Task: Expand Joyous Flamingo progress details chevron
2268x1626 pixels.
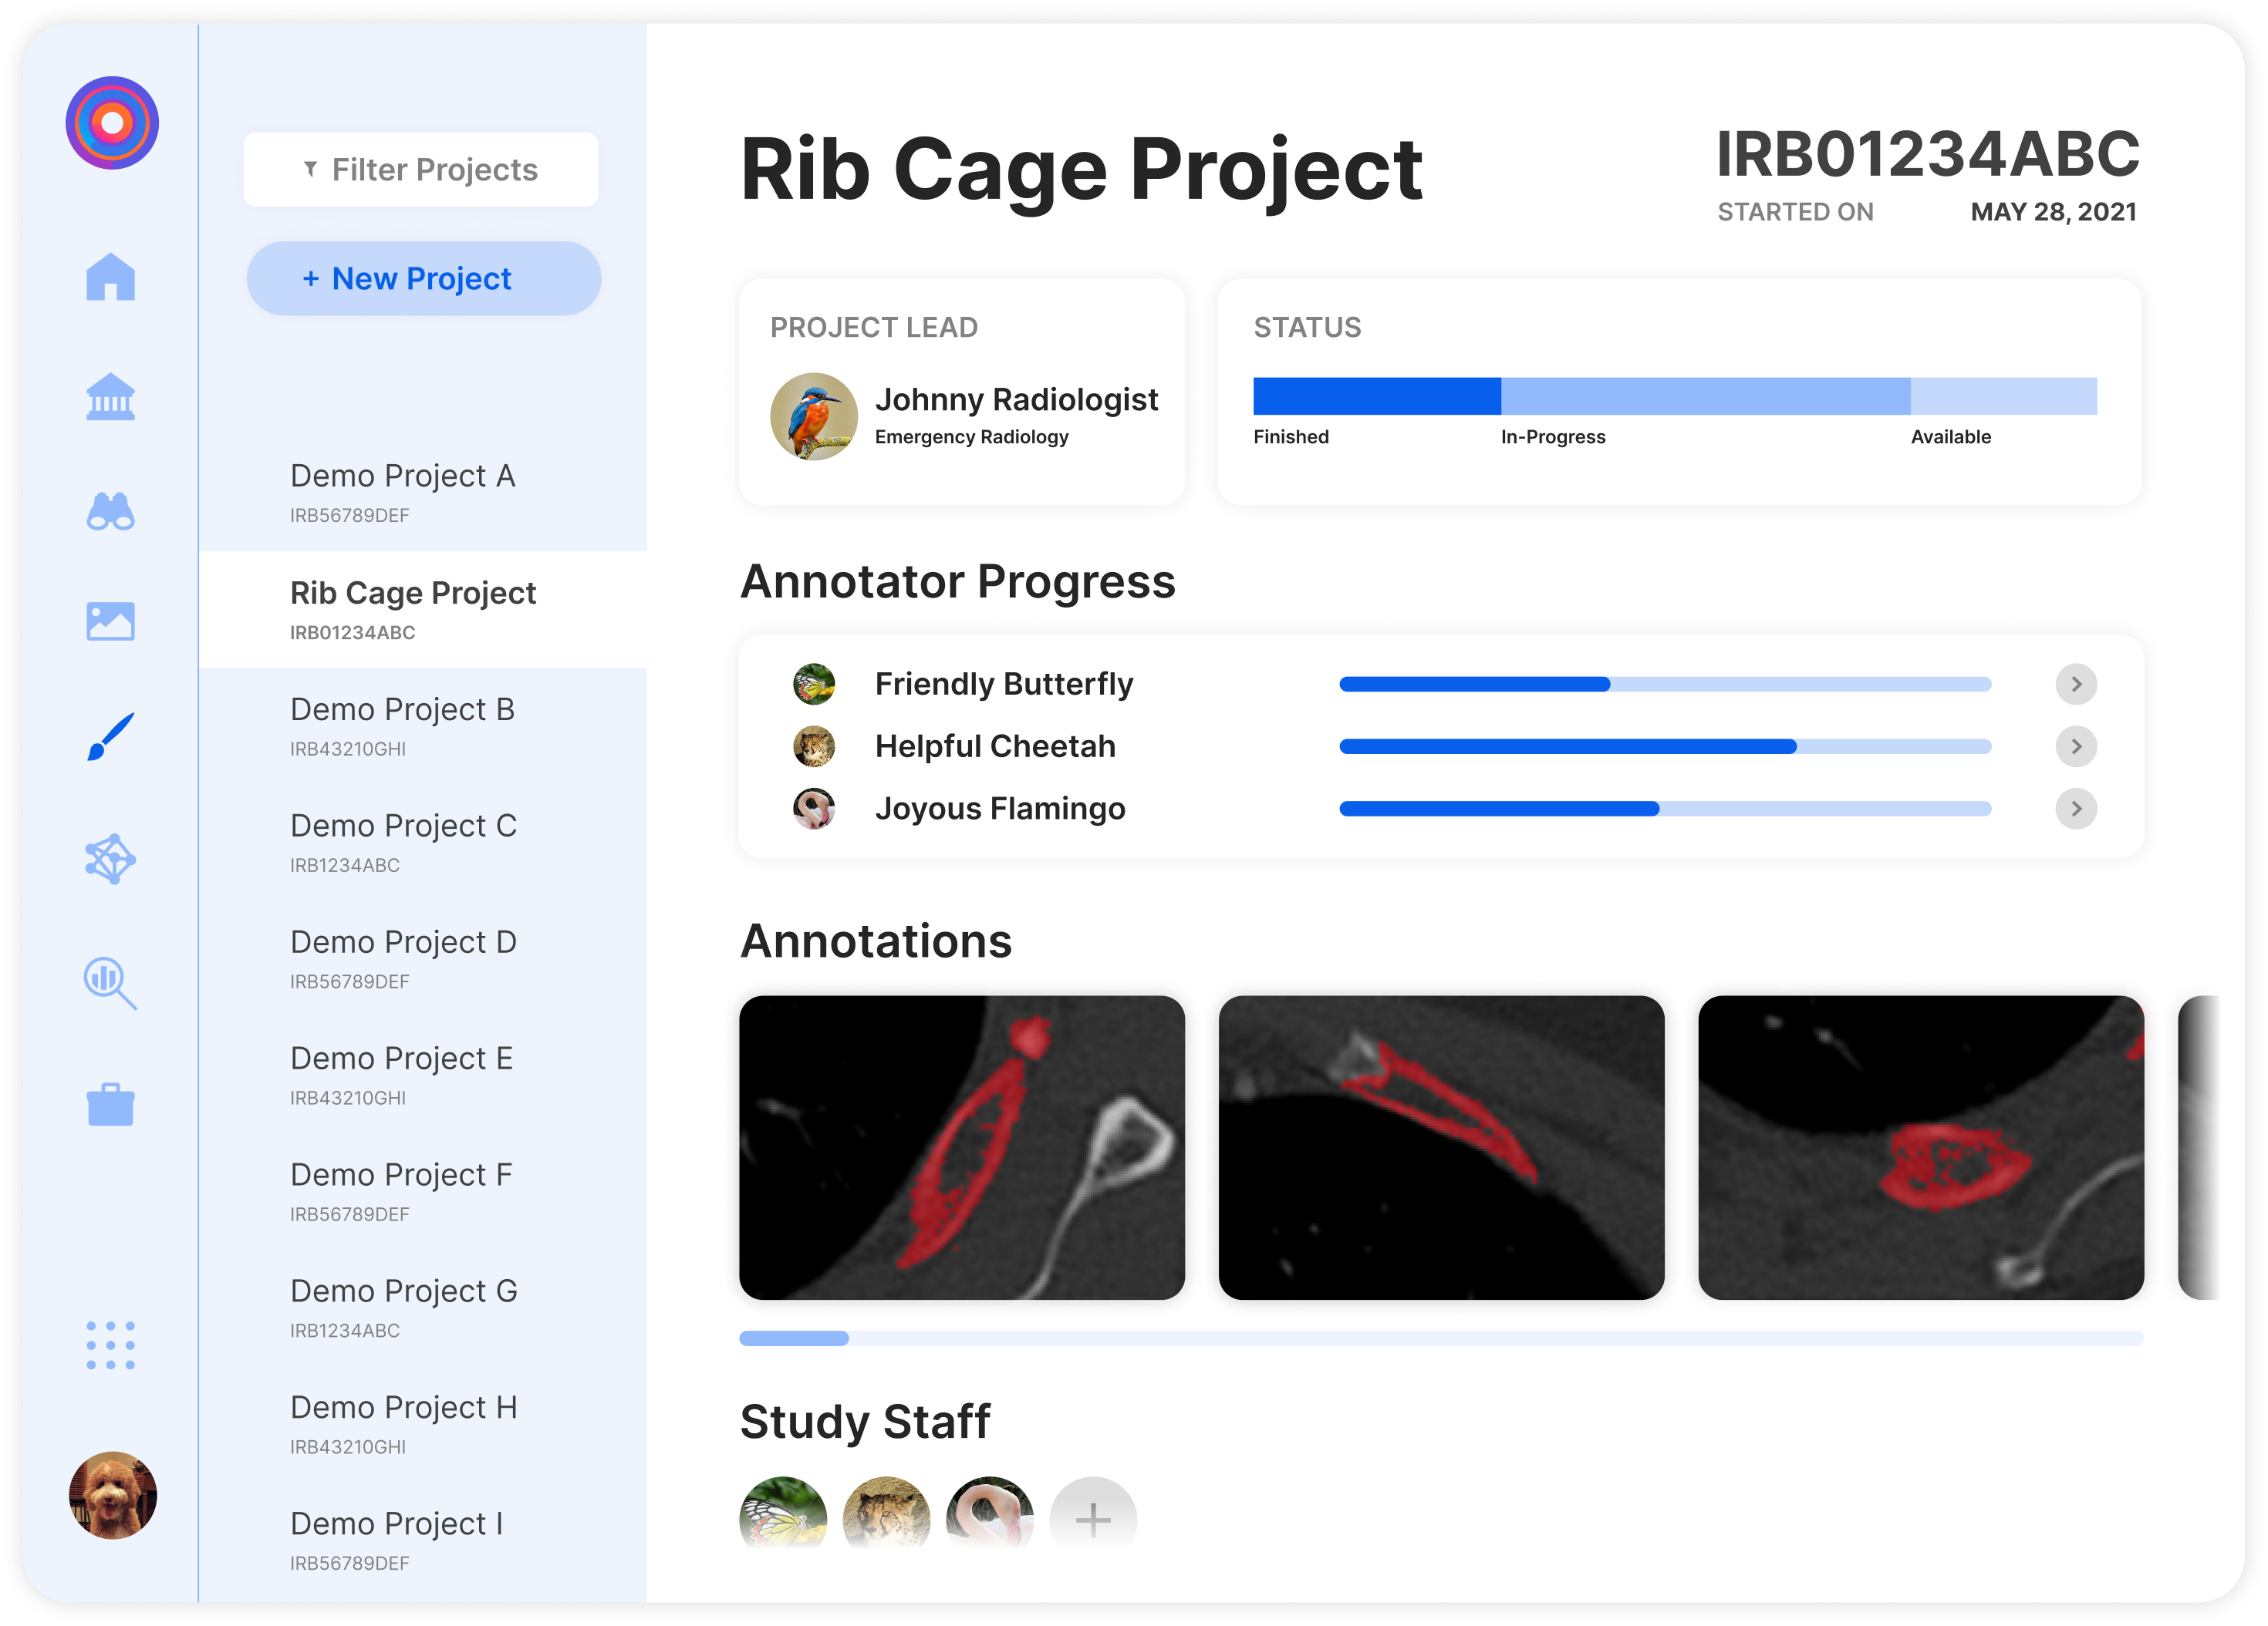Action: [x=2075, y=809]
